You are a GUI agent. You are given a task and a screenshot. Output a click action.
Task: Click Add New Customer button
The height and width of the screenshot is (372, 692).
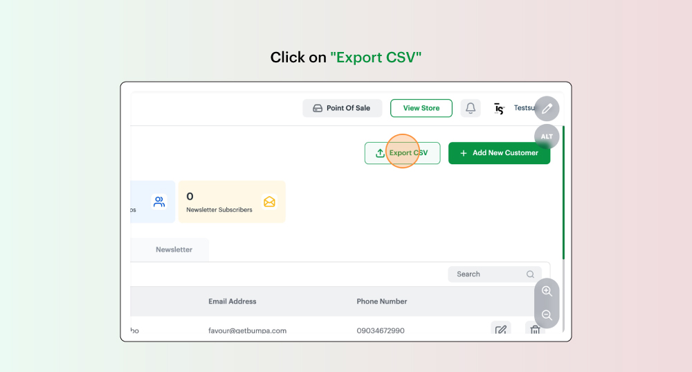point(499,153)
